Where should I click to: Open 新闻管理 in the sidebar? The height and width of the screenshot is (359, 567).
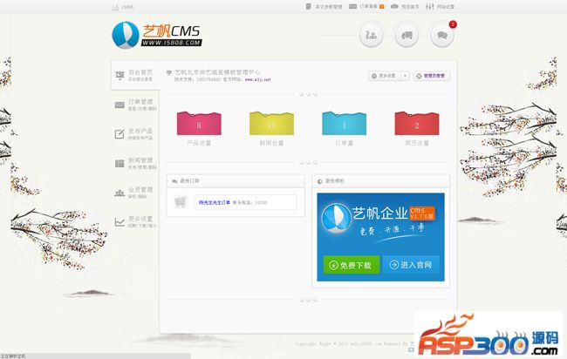point(135,163)
